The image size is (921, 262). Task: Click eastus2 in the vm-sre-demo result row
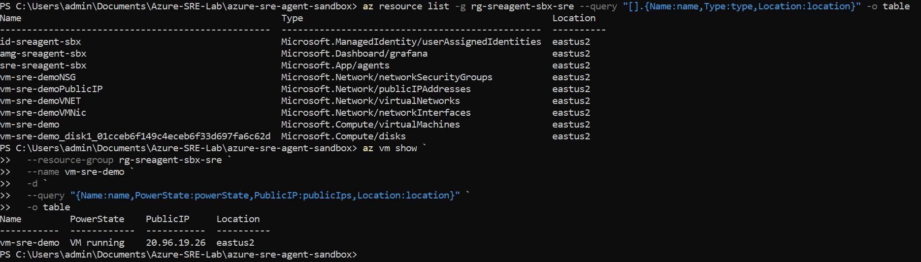[x=235, y=243]
